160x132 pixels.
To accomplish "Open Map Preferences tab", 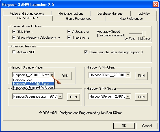I will click(x=131, y=19).
